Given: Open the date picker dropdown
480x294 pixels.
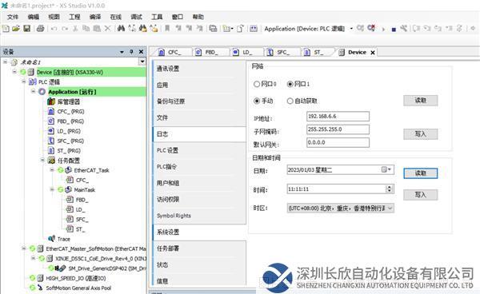Looking at the screenshot, I should (386, 169).
